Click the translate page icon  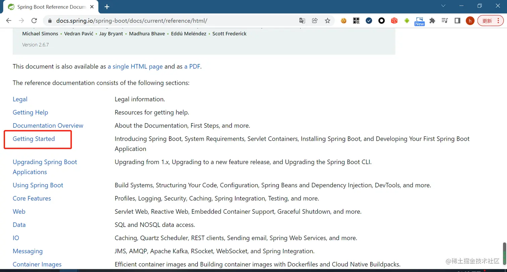(x=302, y=21)
